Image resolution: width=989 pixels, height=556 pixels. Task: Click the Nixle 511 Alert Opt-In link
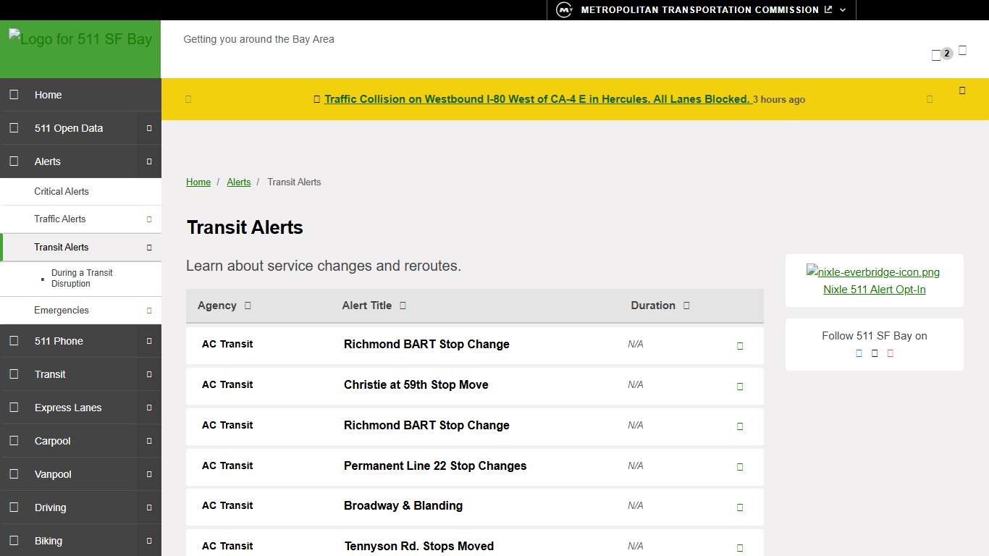874,289
